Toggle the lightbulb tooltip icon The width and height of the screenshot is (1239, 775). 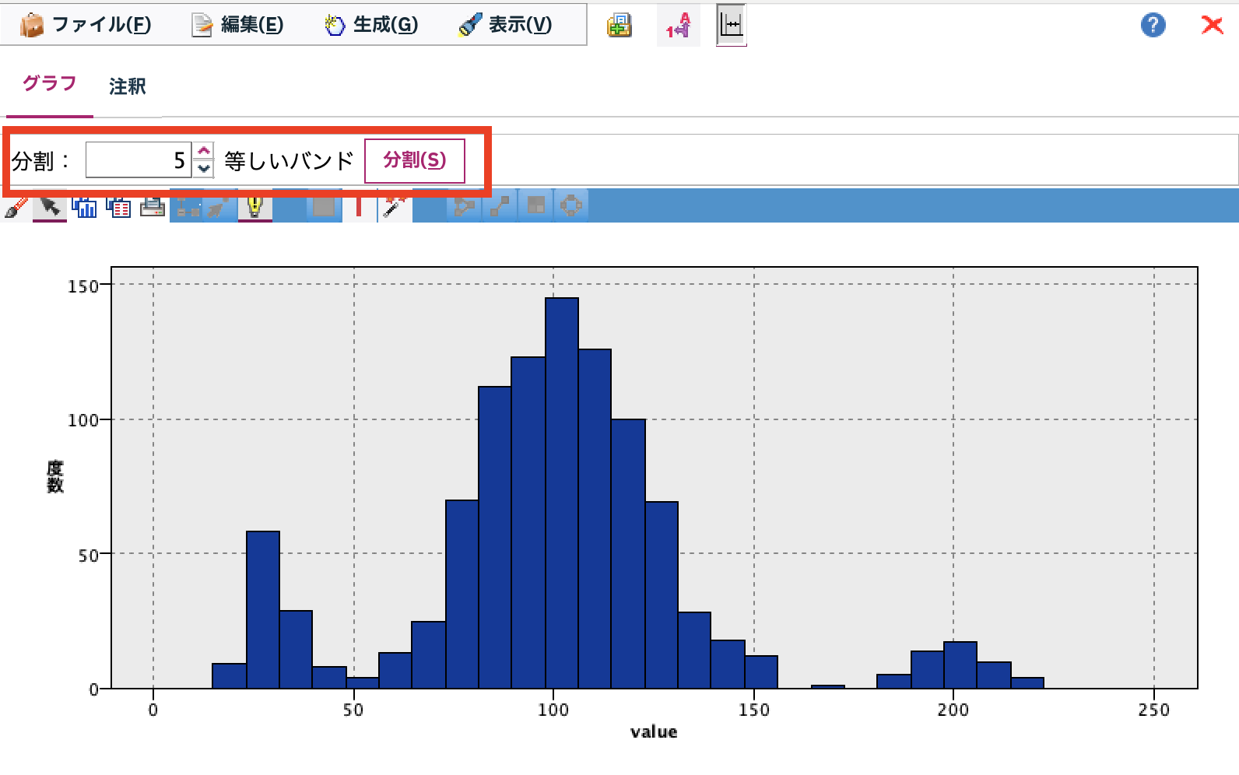point(255,207)
